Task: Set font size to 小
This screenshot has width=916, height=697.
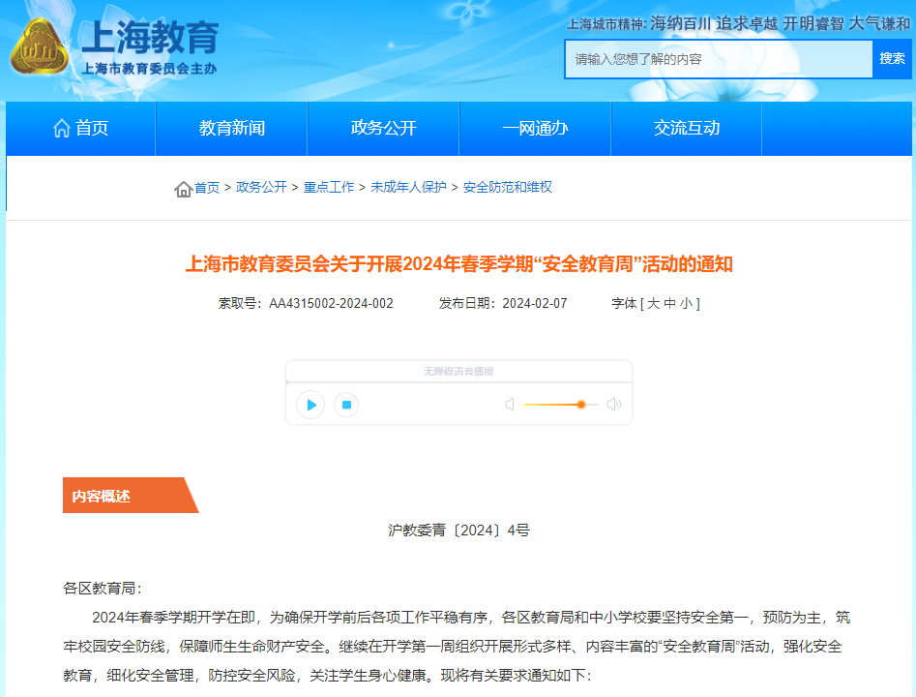Action: 686,303
